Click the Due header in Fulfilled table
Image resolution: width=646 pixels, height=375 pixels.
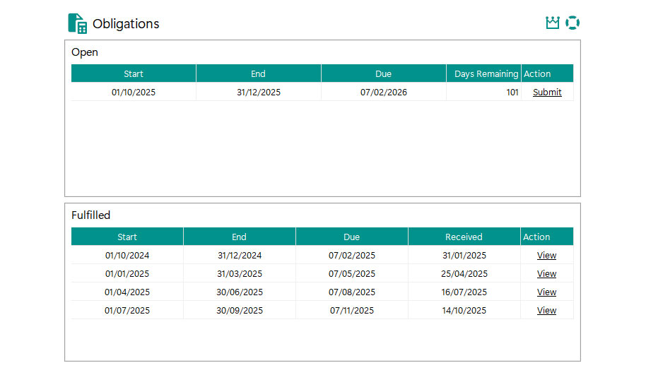pyautogui.click(x=351, y=237)
